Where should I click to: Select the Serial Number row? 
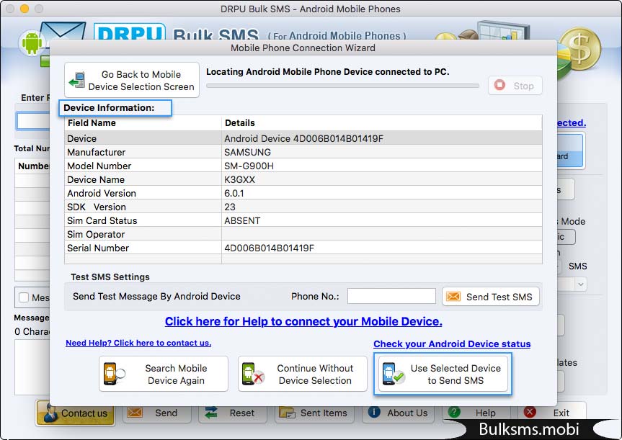click(x=303, y=248)
